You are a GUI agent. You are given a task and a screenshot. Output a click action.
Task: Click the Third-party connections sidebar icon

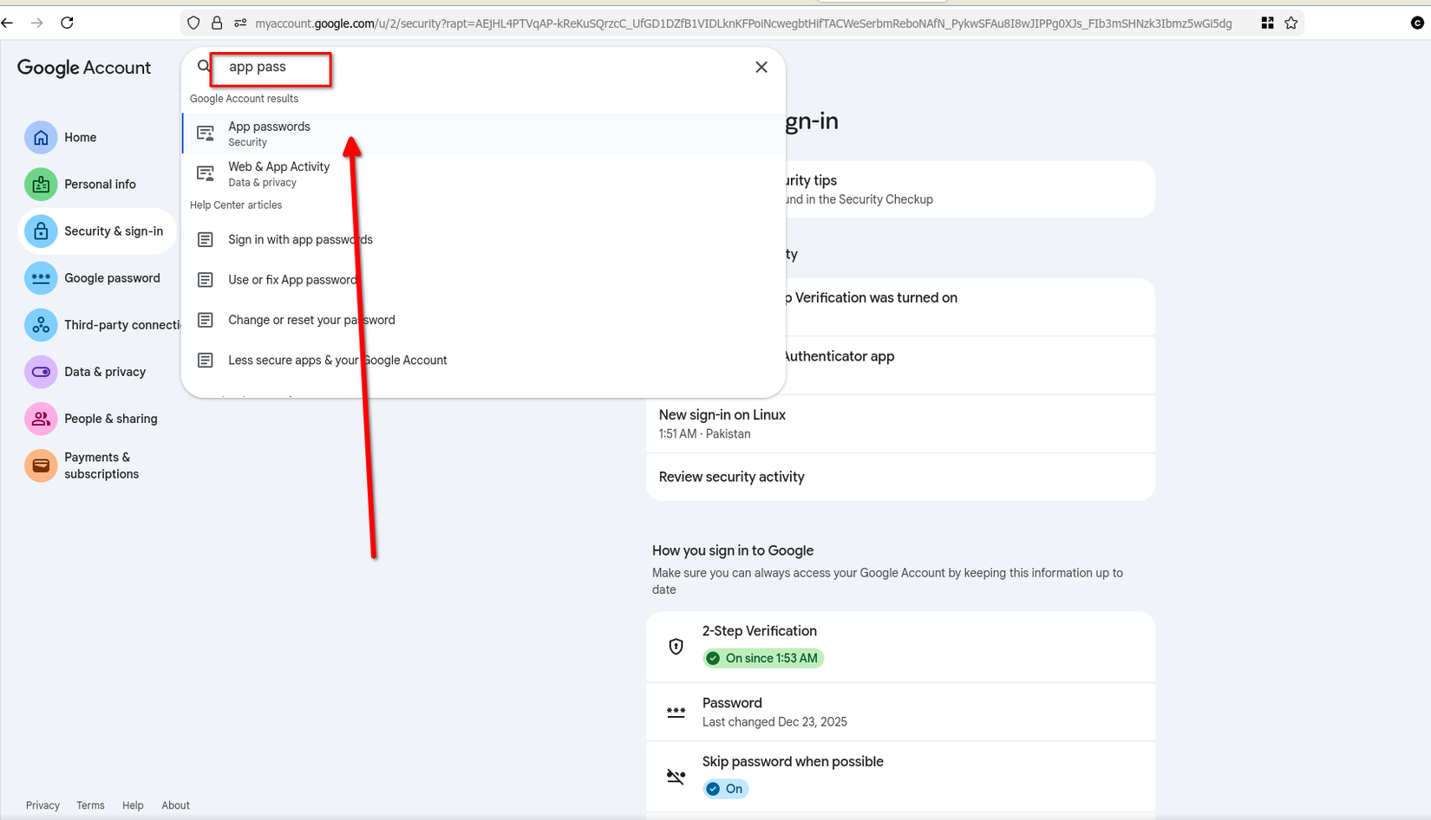(x=41, y=325)
